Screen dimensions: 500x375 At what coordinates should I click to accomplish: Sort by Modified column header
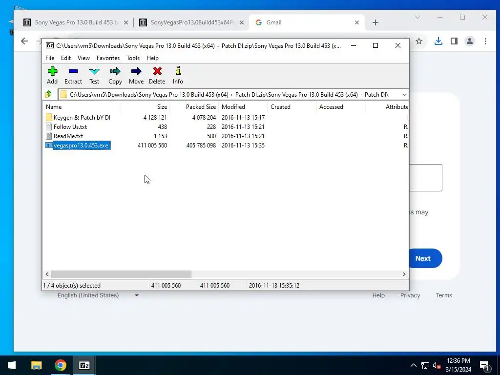pyautogui.click(x=243, y=107)
